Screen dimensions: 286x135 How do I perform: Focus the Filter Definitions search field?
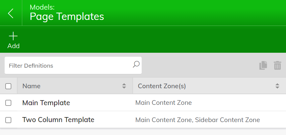pos(73,65)
